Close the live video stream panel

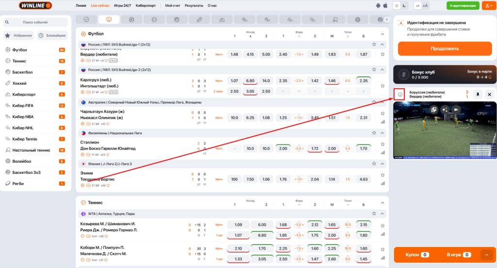pos(489,95)
